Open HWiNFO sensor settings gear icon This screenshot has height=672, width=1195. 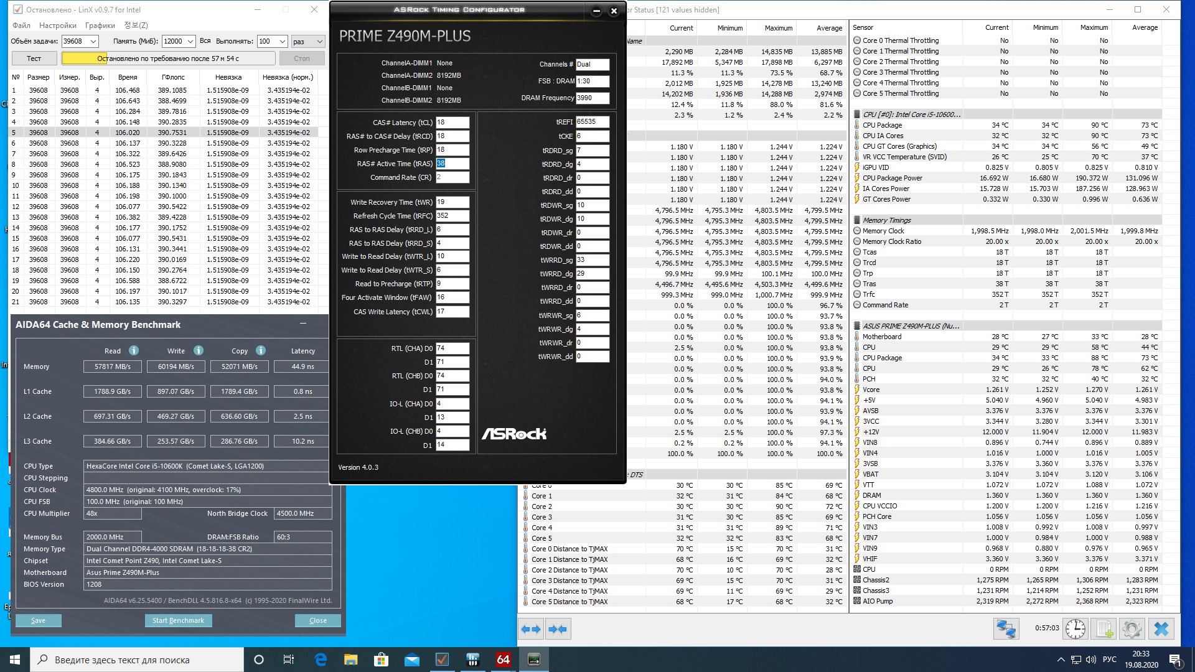coord(1132,629)
